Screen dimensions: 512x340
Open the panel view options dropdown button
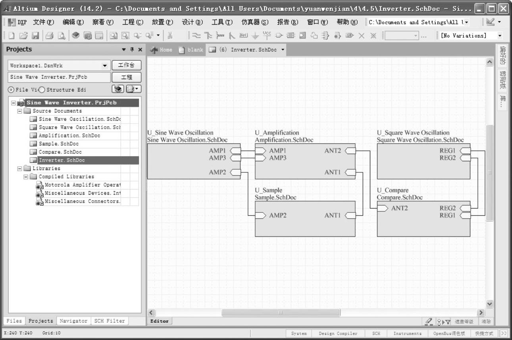pyautogui.click(x=134, y=89)
